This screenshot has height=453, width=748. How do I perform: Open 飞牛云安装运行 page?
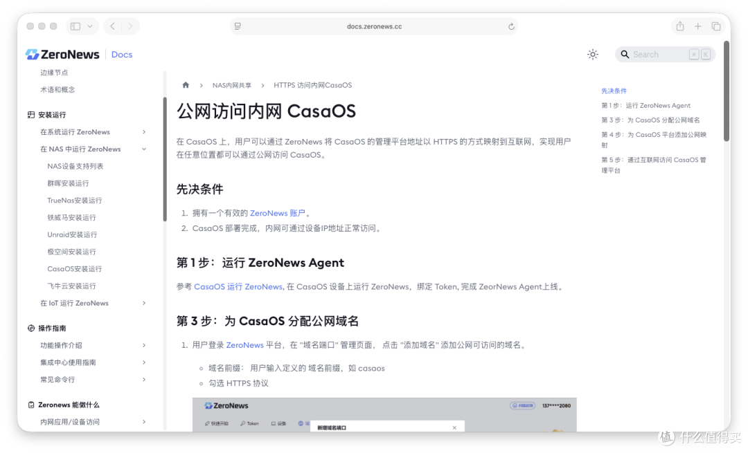71,286
